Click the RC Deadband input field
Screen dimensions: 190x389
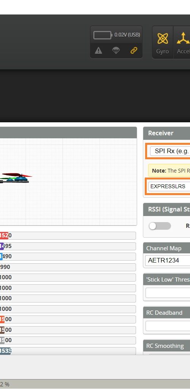[168, 326]
